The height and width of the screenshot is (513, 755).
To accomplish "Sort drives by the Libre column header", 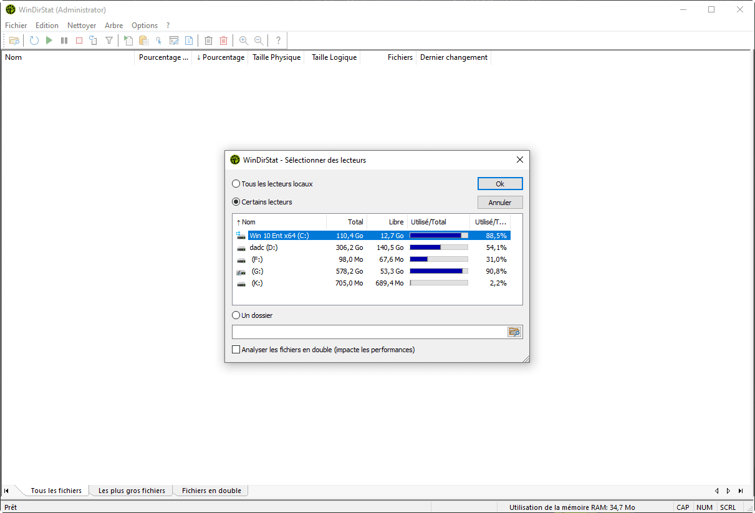I will [x=387, y=222].
